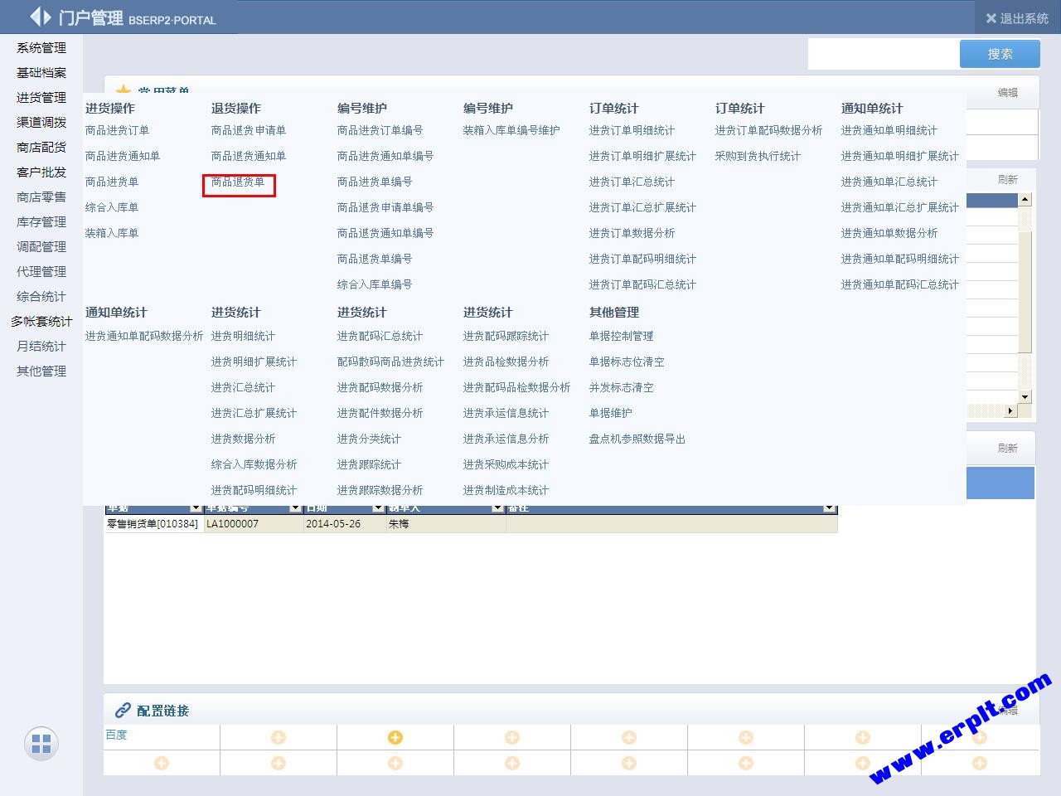This screenshot has height=796, width=1061.
Task: Click the highlighted orange plus icon in 配置链接
Action: [x=395, y=737]
